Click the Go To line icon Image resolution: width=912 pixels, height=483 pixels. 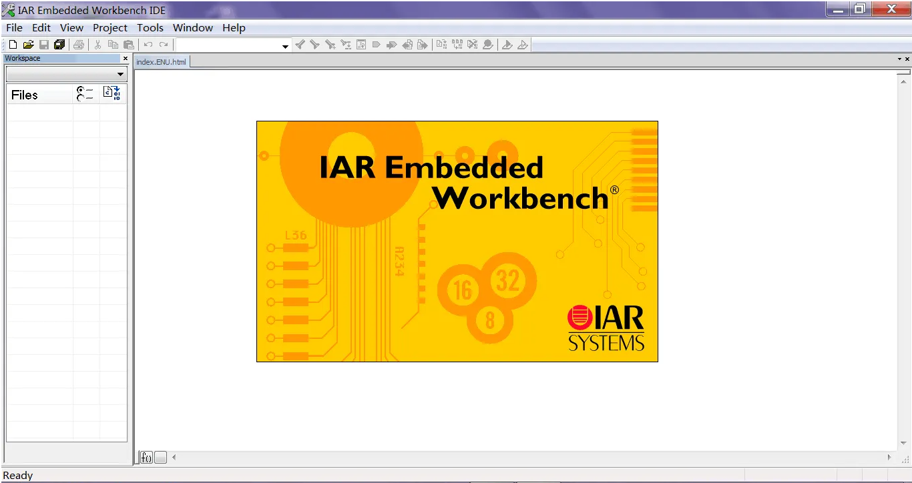tap(361, 45)
